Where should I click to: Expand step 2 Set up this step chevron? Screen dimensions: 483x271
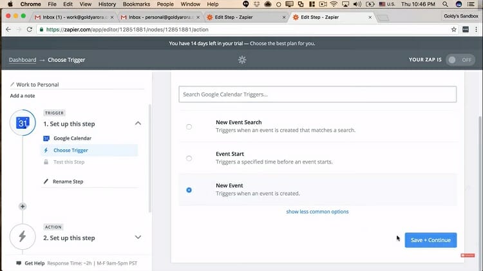coord(138,237)
